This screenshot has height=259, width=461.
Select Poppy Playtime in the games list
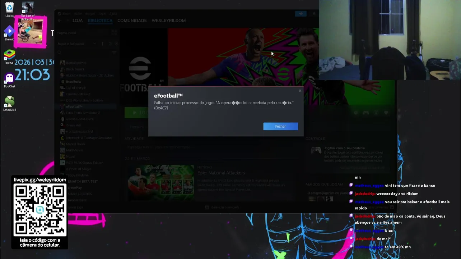coord(77,175)
